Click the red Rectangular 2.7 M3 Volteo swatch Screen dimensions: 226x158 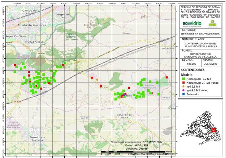pyautogui.click(x=183, y=82)
